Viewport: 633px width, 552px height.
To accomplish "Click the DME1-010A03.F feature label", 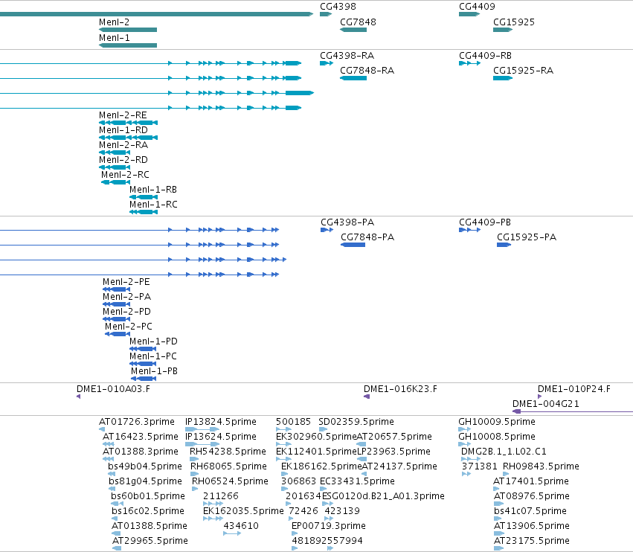I will coord(114,389).
